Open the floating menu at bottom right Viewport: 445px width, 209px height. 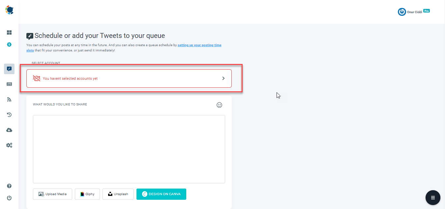(433, 197)
